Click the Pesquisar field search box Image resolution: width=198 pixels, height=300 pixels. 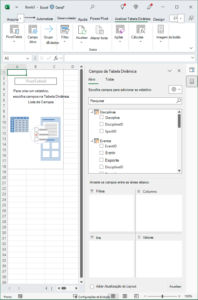coord(135,101)
